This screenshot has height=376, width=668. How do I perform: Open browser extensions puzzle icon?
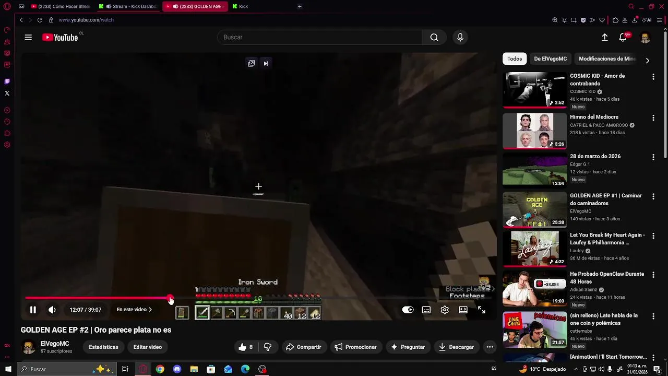(x=615, y=20)
